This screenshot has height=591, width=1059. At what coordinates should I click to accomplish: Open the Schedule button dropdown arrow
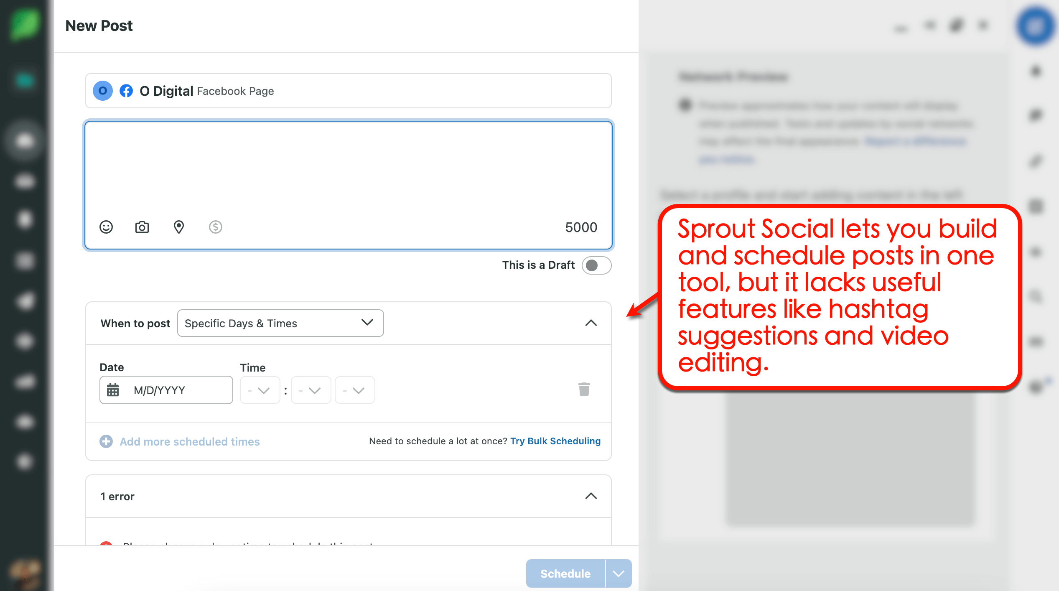tap(618, 573)
